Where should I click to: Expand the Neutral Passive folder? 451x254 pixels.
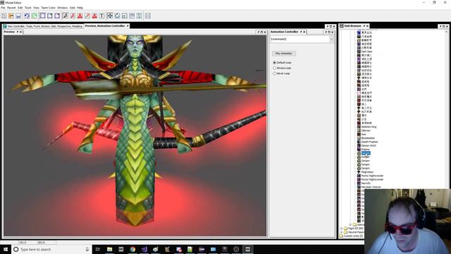coord(341,232)
